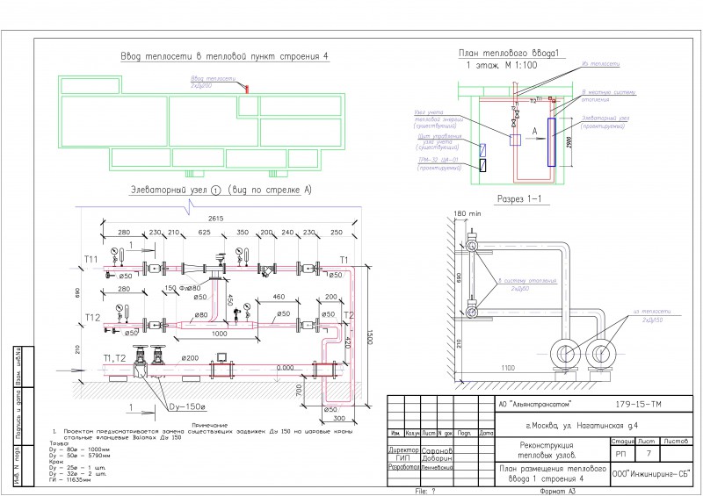
Task: Click the pipe label 'T1,T2'
Action: pos(115,358)
